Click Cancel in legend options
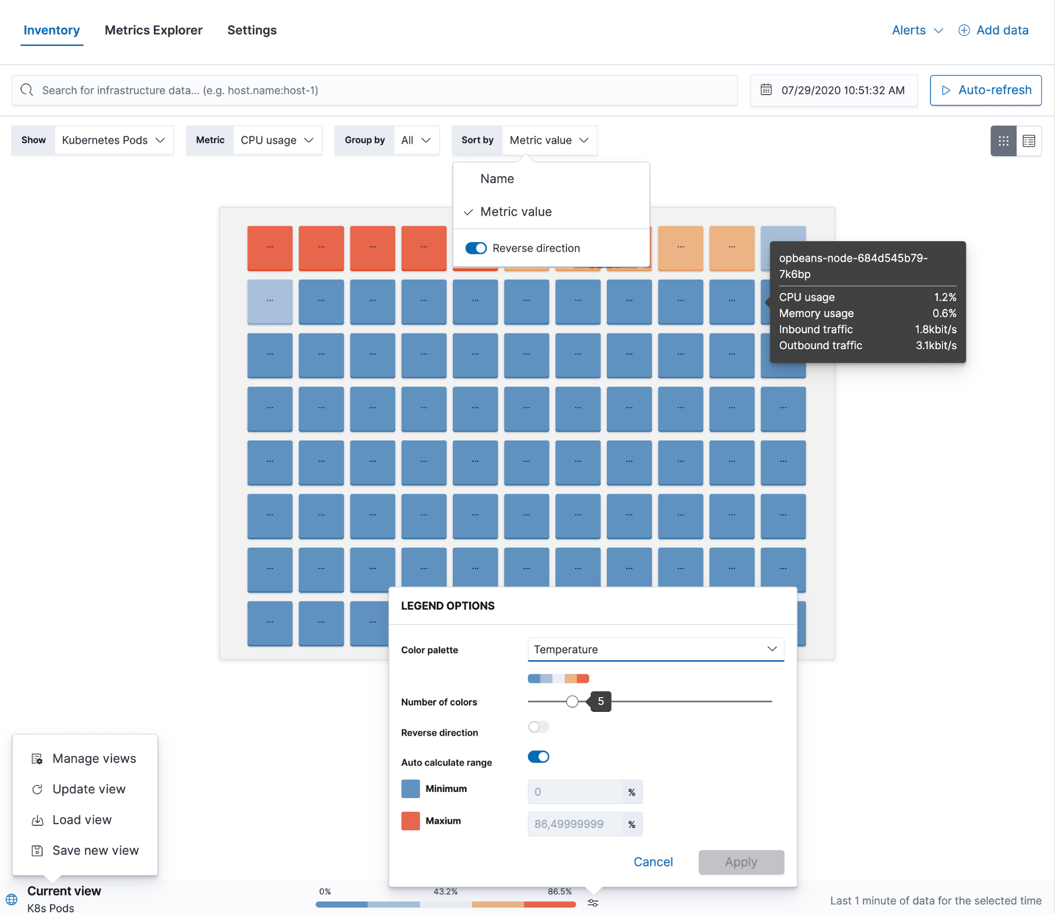The image size is (1055, 917). coord(653,862)
